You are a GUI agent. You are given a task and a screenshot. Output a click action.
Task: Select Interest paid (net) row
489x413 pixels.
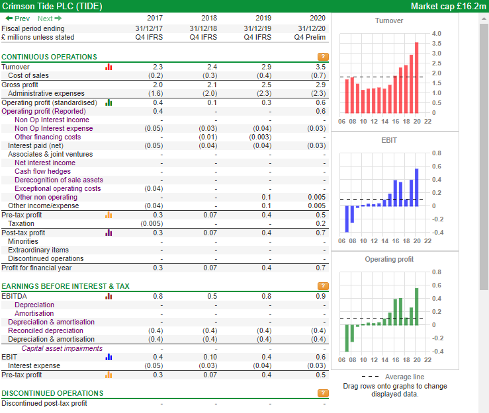coord(165,146)
